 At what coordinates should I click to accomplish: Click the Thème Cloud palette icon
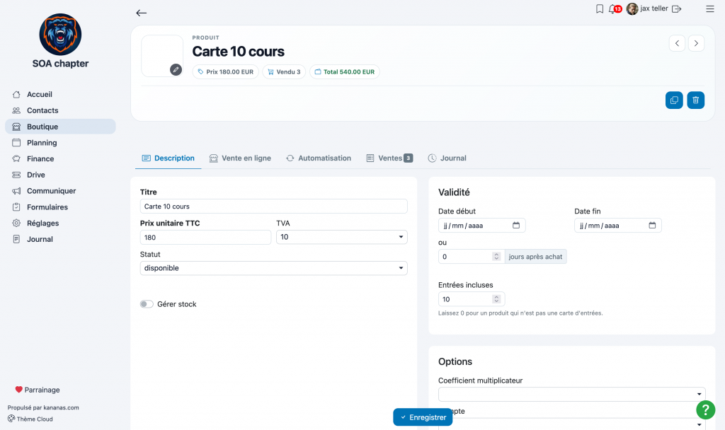pyautogui.click(x=11, y=419)
